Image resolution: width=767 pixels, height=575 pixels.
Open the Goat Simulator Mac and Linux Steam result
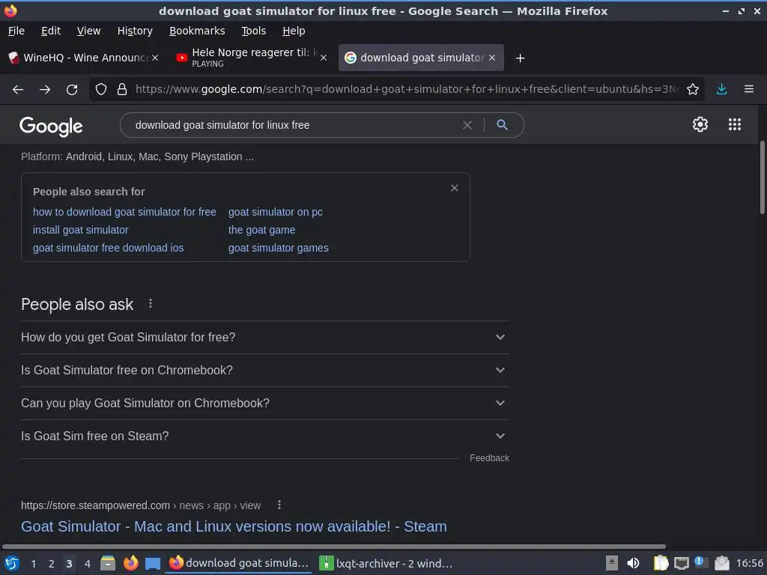point(234,526)
